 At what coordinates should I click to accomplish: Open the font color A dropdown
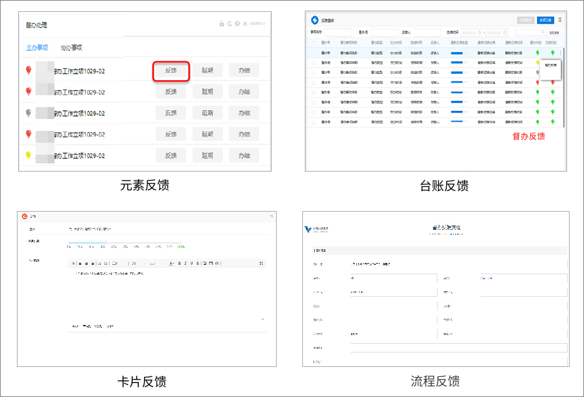coord(172,263)
